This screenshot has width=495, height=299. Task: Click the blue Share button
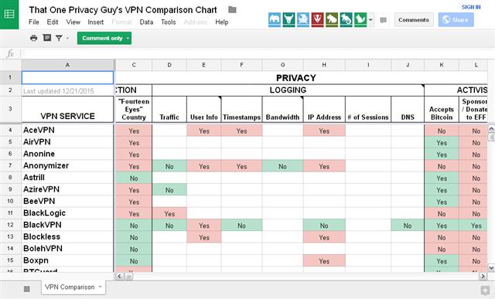456,20
